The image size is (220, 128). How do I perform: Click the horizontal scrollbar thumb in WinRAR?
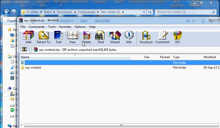point(121,125)
